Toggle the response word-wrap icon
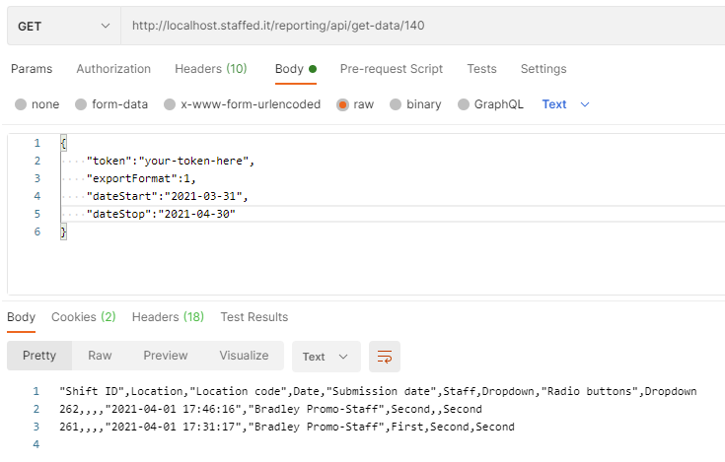The image size is (725, 462). [385, 357]
